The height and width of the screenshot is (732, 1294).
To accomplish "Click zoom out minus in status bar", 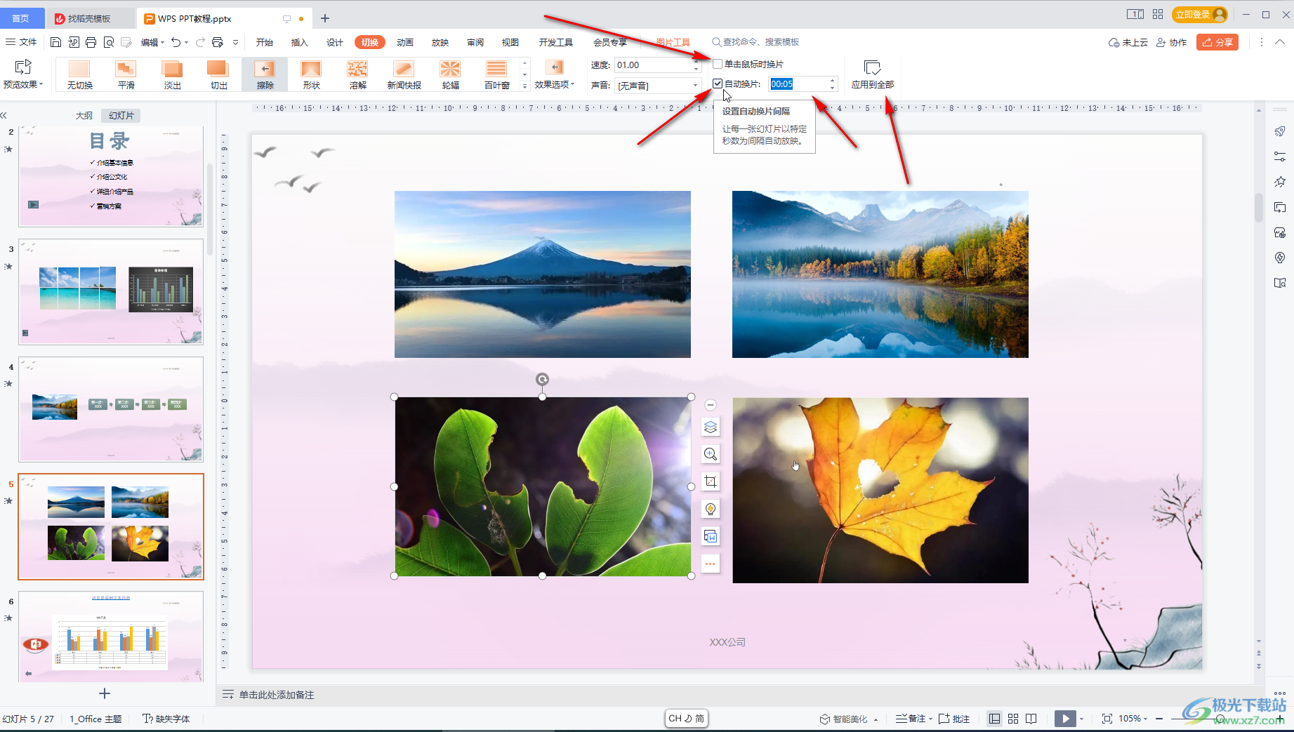I will pyautogui.click(x=1159, y=719).
